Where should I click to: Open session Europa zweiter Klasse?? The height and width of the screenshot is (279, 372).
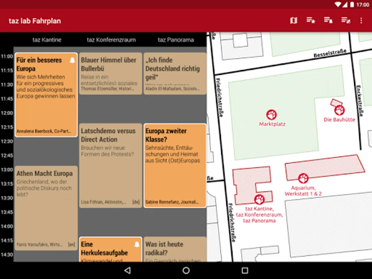pyautogui.click(x=175, y=166)
